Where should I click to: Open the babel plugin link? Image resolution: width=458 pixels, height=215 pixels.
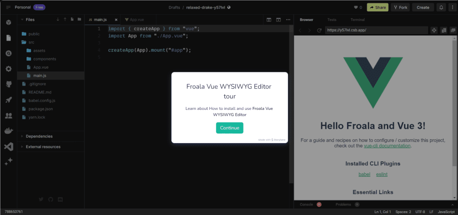[364, 174]
